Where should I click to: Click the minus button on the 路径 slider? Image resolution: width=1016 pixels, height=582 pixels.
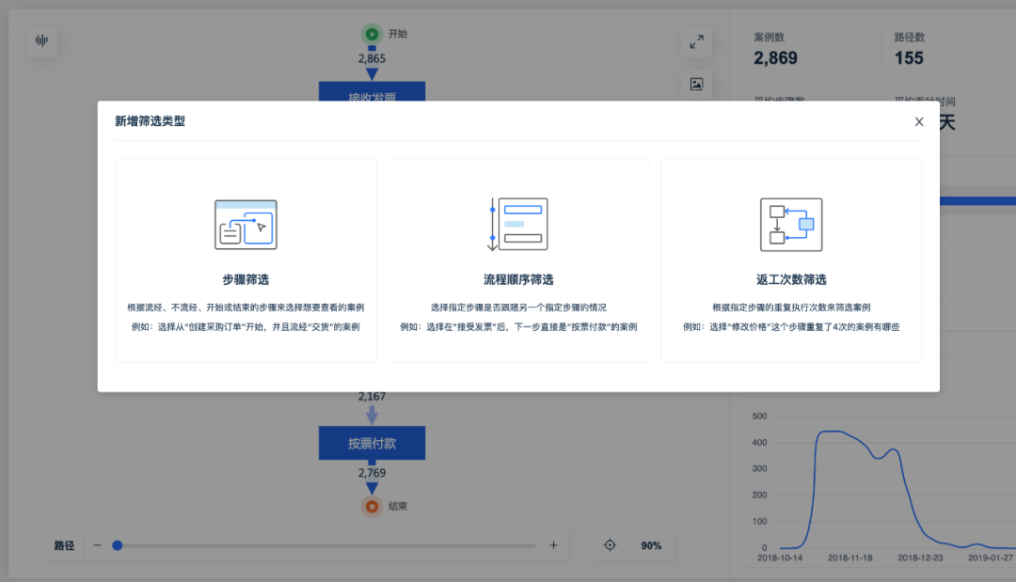(x=97, y=545)
